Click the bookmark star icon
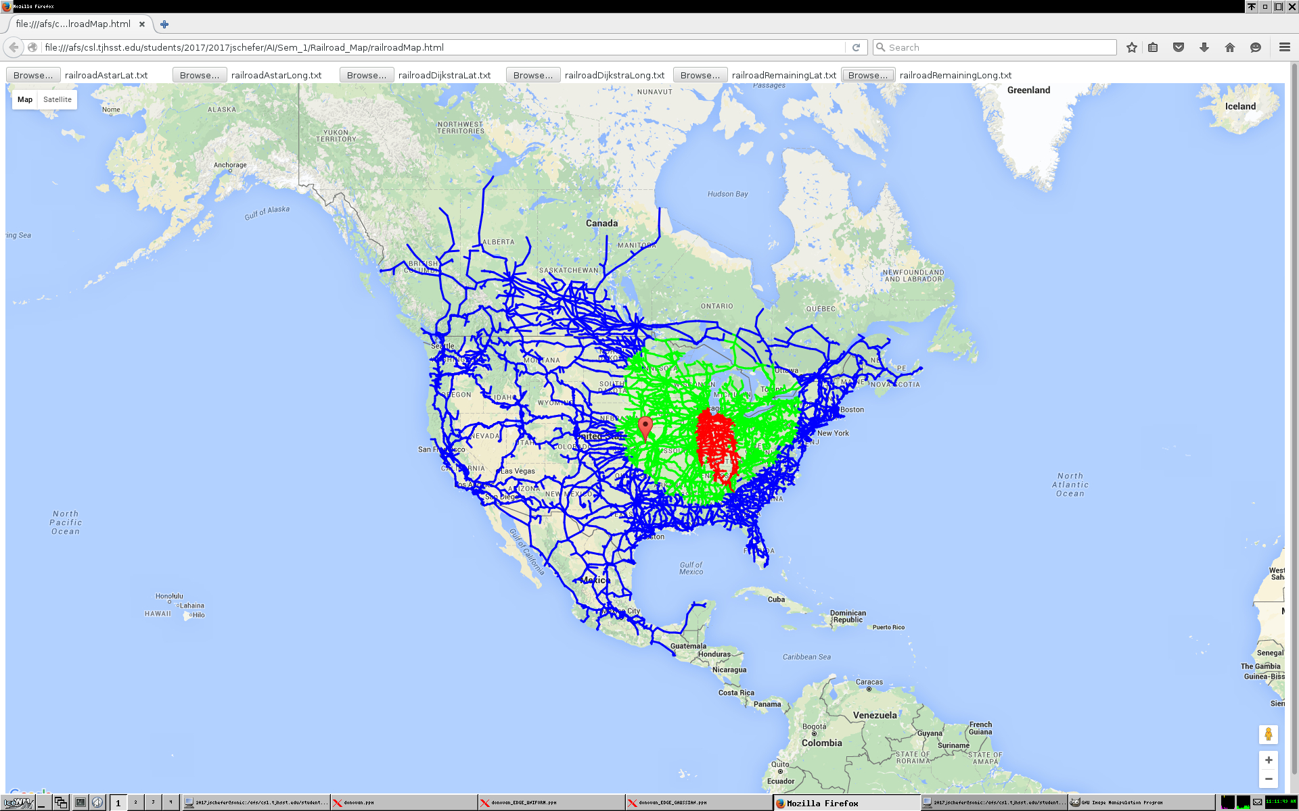The height and width of the screenshot is (811, 1299). (1131, 47)
